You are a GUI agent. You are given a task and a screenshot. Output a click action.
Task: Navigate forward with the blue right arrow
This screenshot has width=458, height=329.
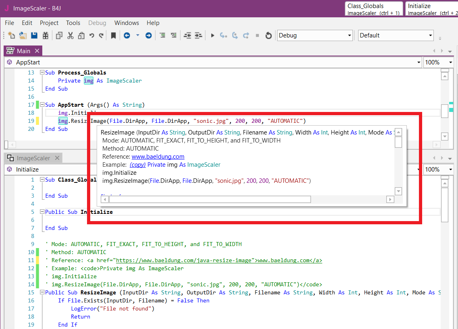[x=149, y=35]
